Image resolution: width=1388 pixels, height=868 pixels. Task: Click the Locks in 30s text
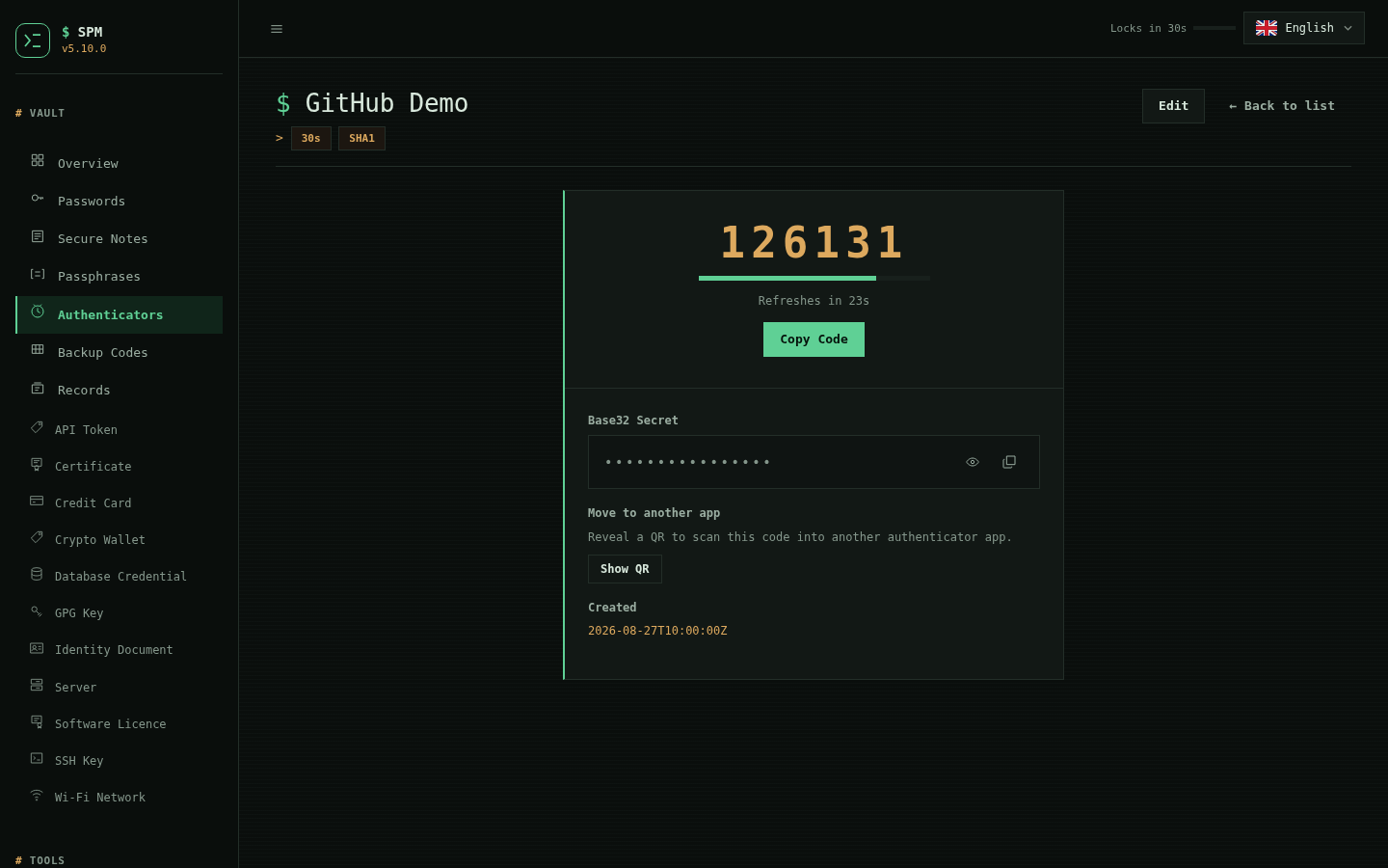pyautogui.click(x=1148, y=28)
